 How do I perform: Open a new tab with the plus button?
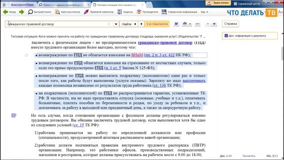pyautogui.click(x=149, y=5)
